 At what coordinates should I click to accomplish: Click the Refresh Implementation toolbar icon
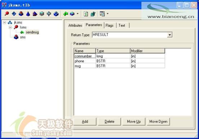point(86,14)
